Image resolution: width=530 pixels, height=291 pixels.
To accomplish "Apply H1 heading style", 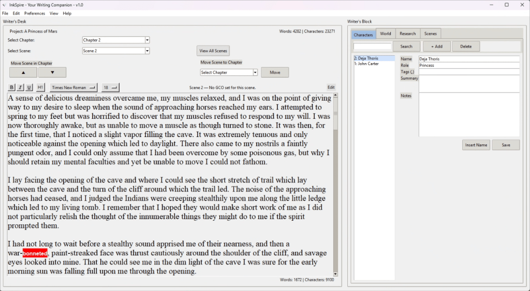I will click(x=40, y=87).
